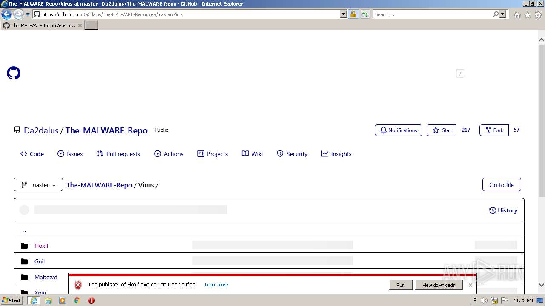Switch to the Wiki tab
The height and width of the screenshot is (306, 545).
coord(252,154)
